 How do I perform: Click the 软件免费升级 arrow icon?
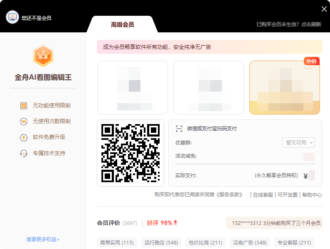tap(24, 138)
